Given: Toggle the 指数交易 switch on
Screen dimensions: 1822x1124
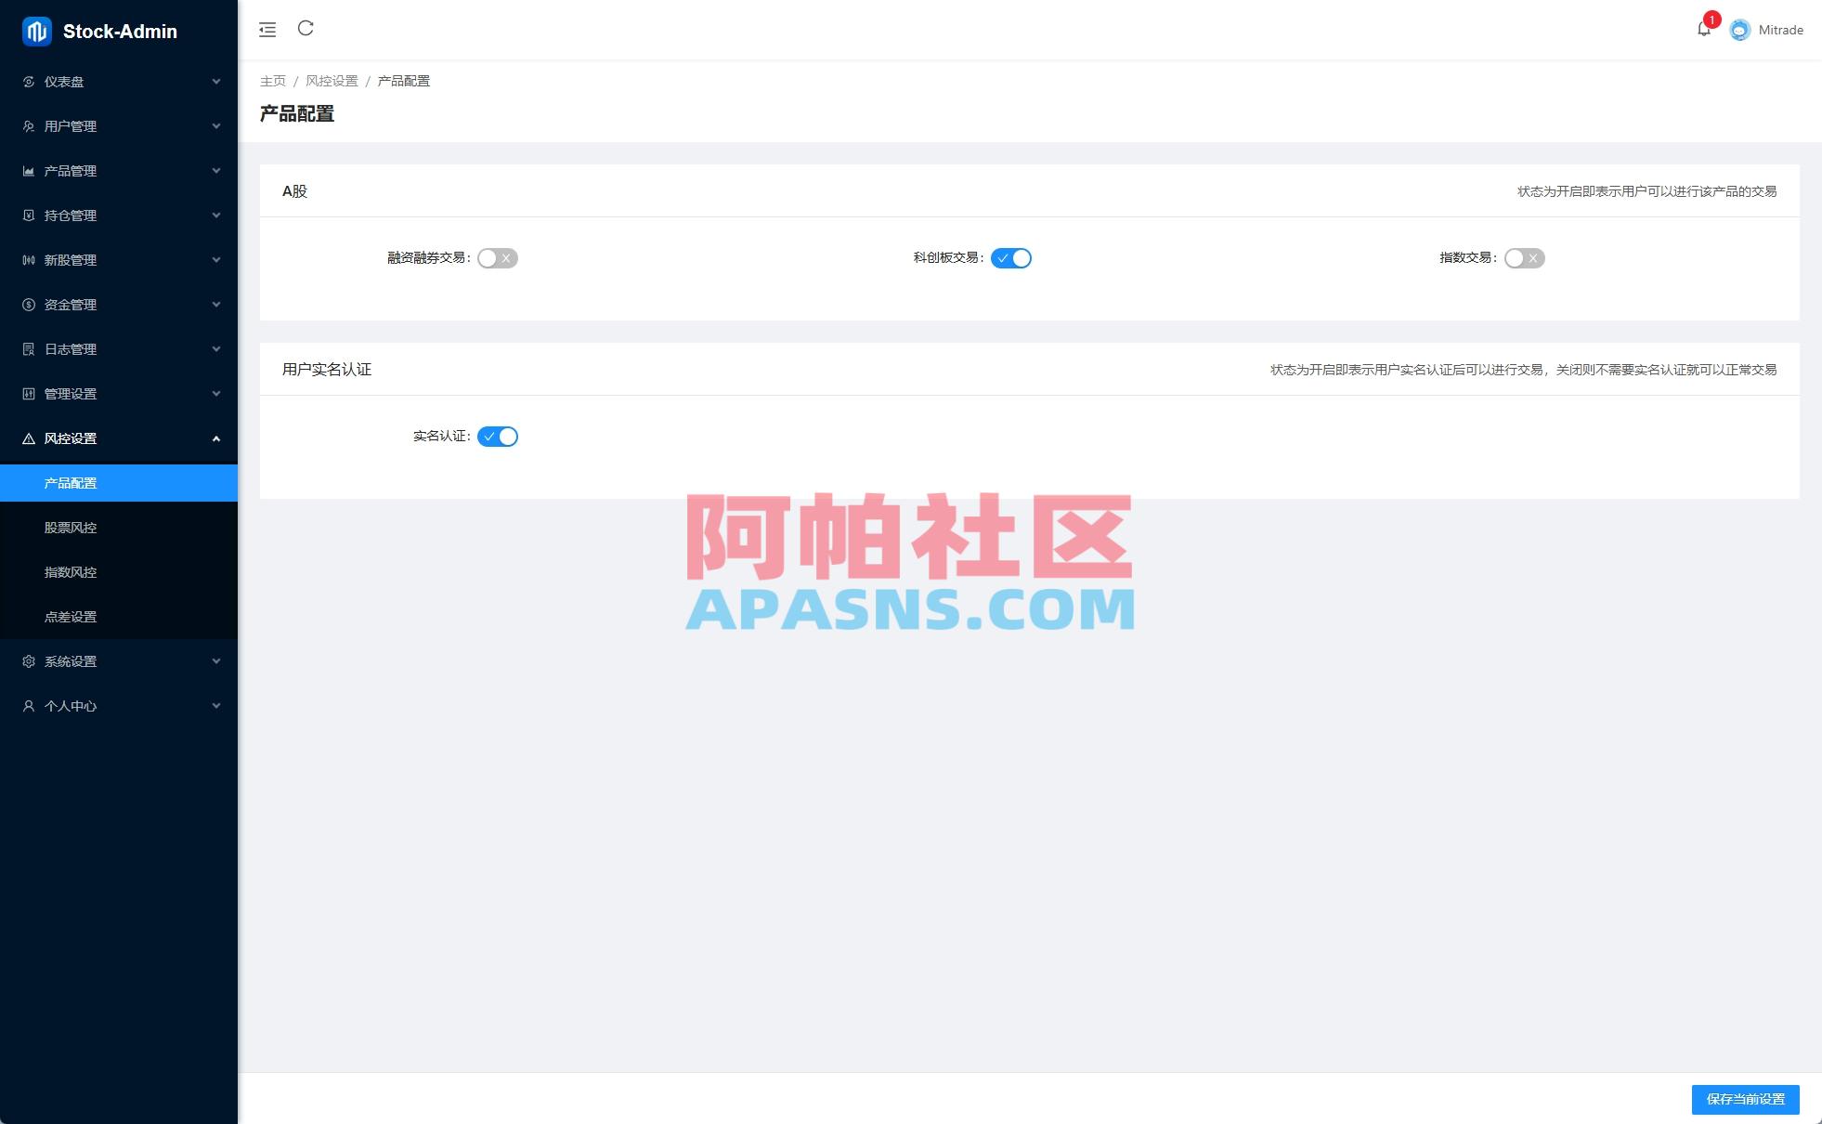Looking at the screenshot, I should pyautogui.click(x=1523, y=258).
